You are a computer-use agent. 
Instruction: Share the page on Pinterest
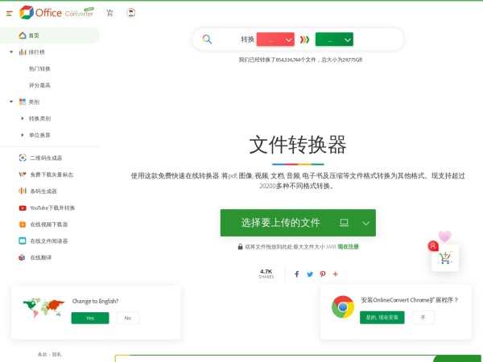pos(323,274)
